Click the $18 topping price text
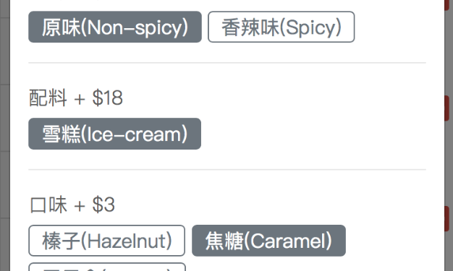The width and height of the screenshot is (453, 271). coord(108,98)
